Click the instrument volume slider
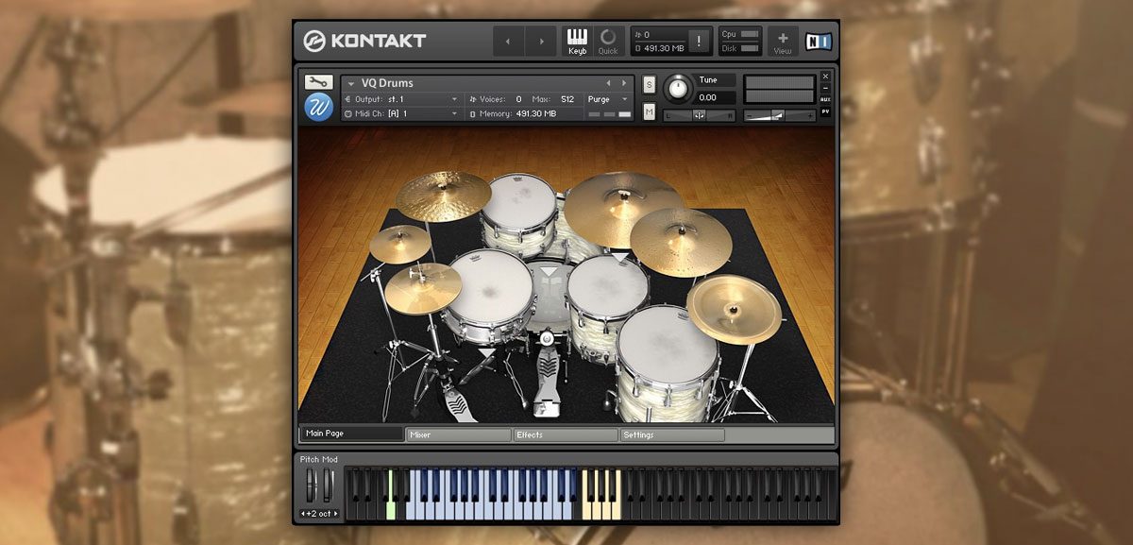The height and width of the screenshot is (545, 1133). (779, 115)
